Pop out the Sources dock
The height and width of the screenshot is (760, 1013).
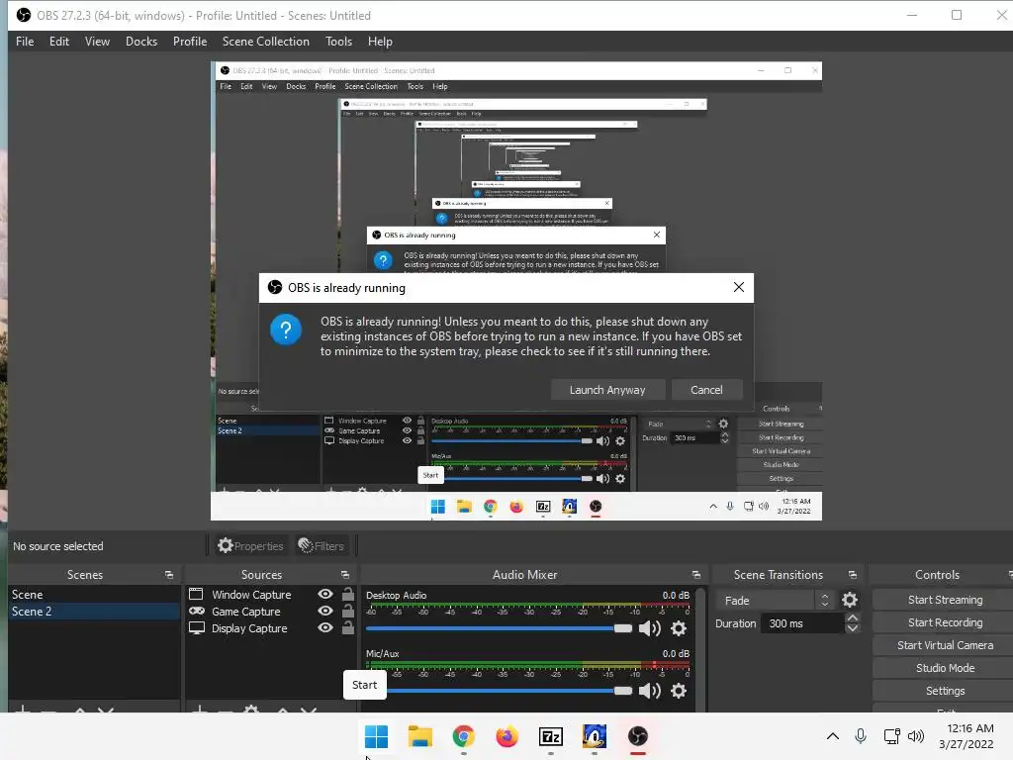345,575
